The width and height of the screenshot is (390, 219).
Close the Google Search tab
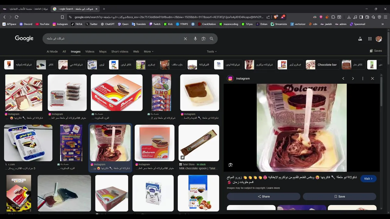click(96, 9)
